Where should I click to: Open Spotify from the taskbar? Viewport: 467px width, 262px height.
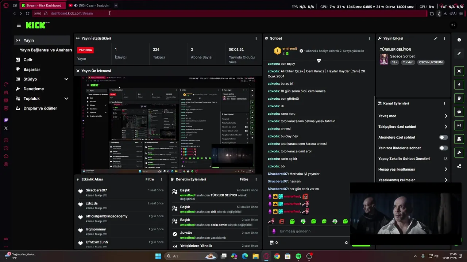click(x=298, y=256)
